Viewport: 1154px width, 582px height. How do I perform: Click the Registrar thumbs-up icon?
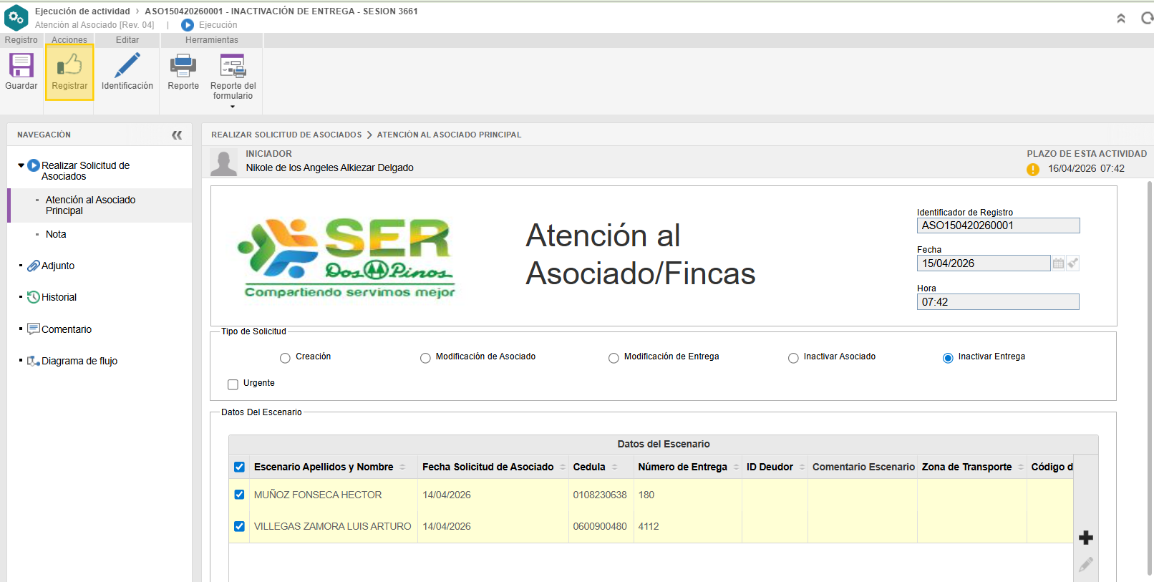pyautogui.click(x=69, y=67)
